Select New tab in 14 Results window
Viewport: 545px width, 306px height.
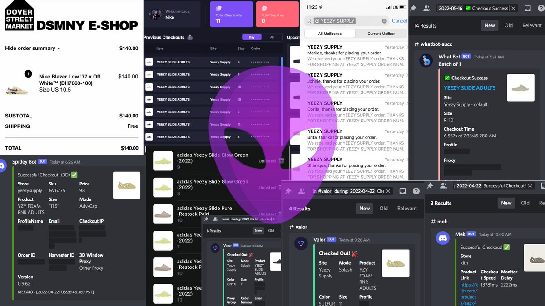(x=490, y=25)
